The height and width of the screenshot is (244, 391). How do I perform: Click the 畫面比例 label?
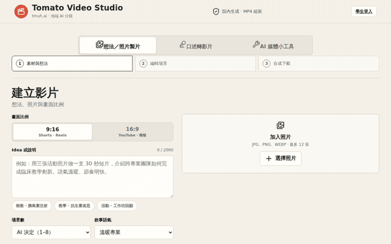[20, 117]
